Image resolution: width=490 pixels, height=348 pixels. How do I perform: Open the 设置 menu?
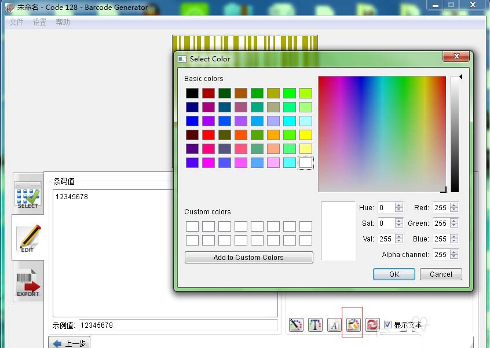[x=40, y=22]
